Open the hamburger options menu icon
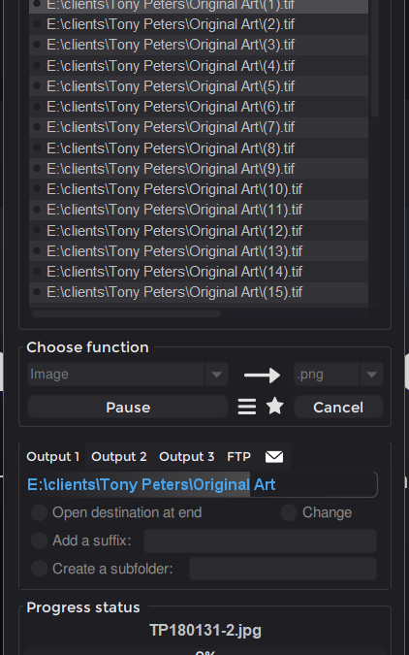 [246, 407]
